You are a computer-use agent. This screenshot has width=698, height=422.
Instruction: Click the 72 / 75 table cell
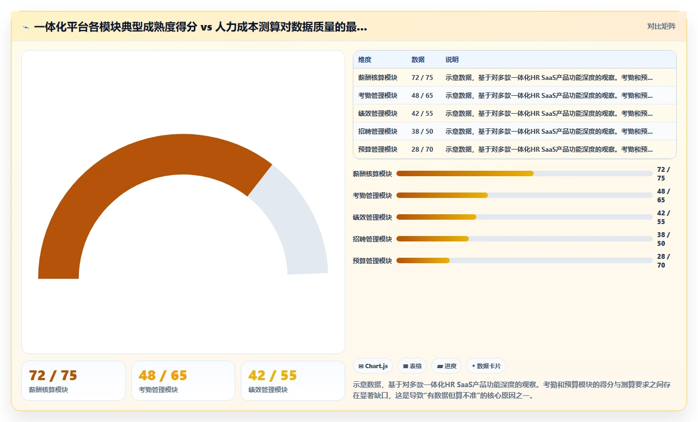[x=423, y=78]
